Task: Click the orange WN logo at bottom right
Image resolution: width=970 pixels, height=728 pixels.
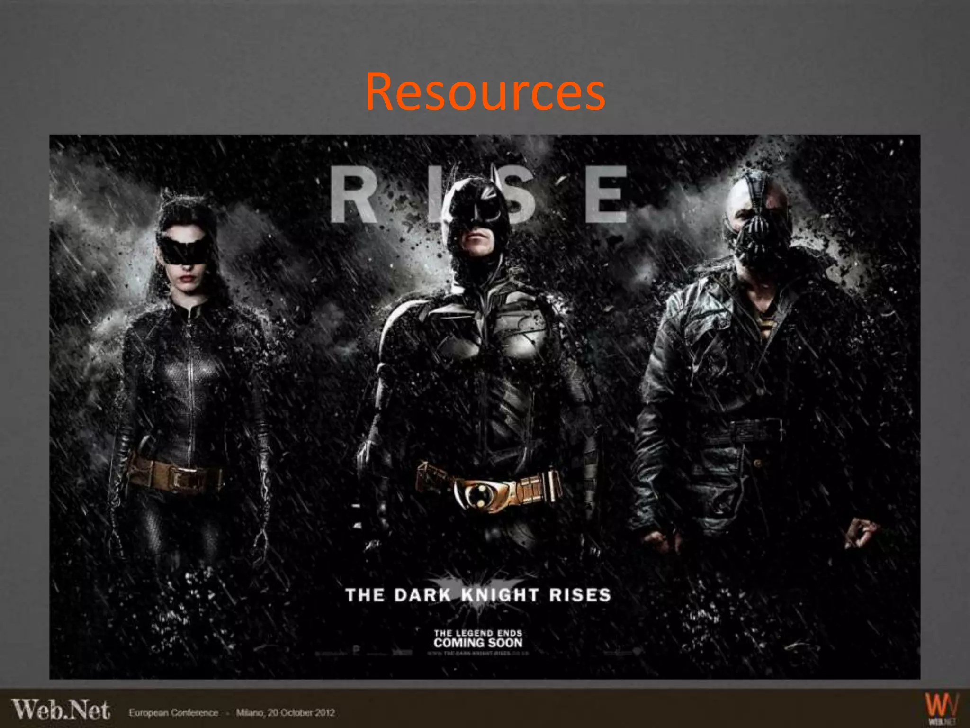Action: [x=941, y=707]
